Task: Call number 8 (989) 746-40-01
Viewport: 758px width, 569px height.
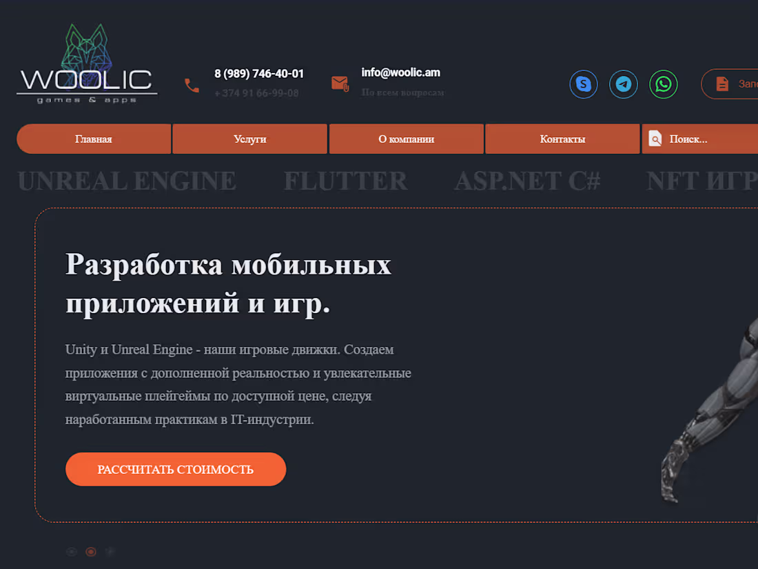Action: point(259,73)
